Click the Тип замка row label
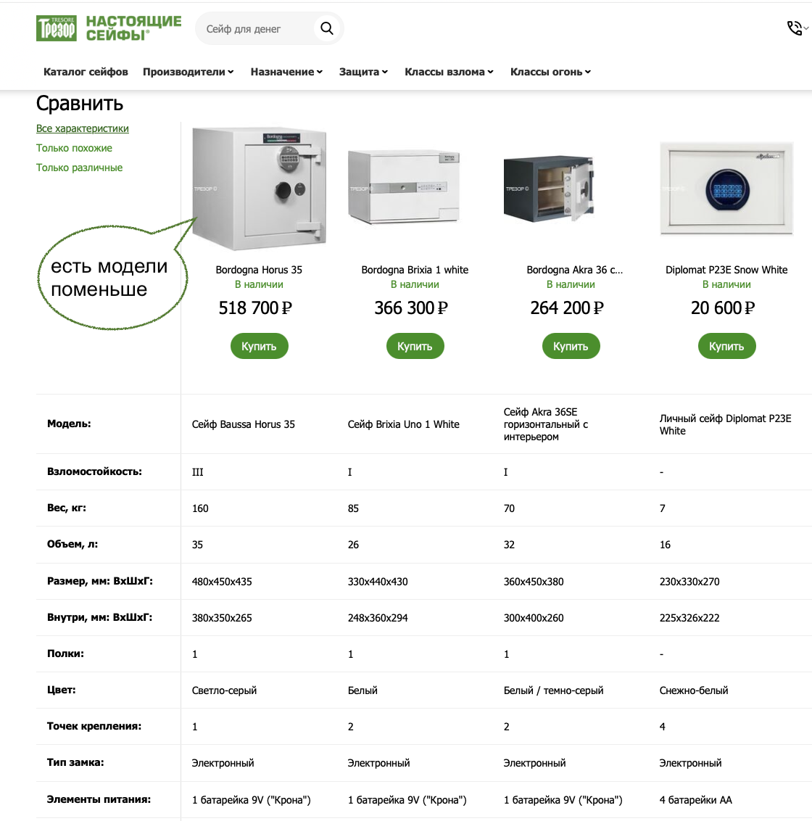The height and width of the screenshot is (821, 812). point(75,762)
